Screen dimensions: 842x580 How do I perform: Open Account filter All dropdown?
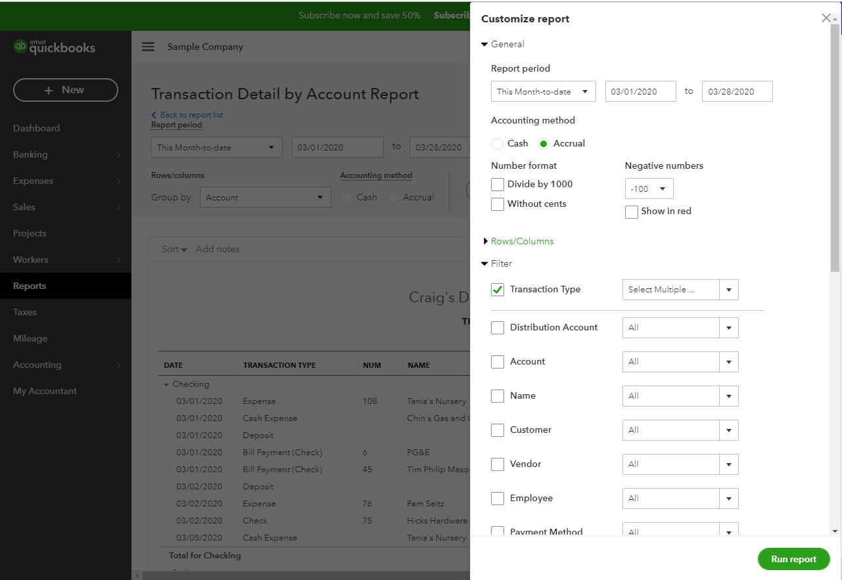point(680,362)
